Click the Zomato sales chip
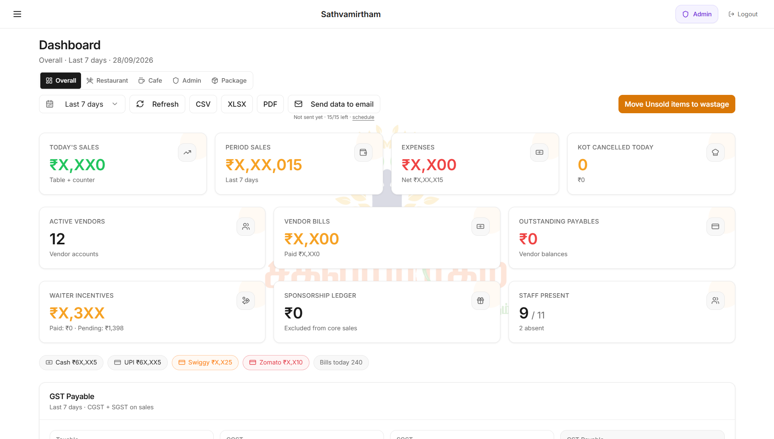 (276, 362)
